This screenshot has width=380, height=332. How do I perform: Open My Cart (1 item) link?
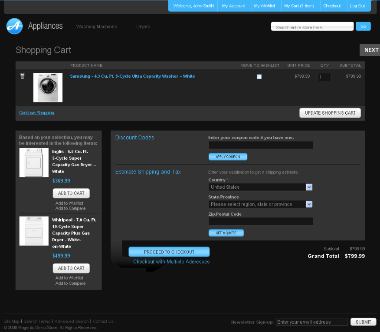(x=299, y=6)
